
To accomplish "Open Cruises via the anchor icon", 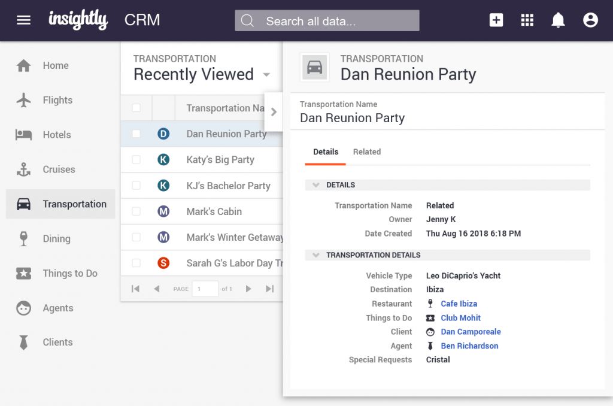I will click(x=23, y=169).
